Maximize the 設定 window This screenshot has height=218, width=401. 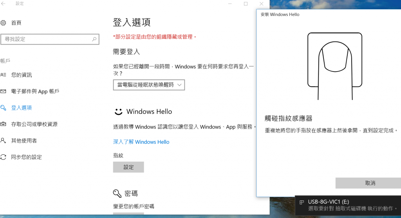[x=246, y=4]
